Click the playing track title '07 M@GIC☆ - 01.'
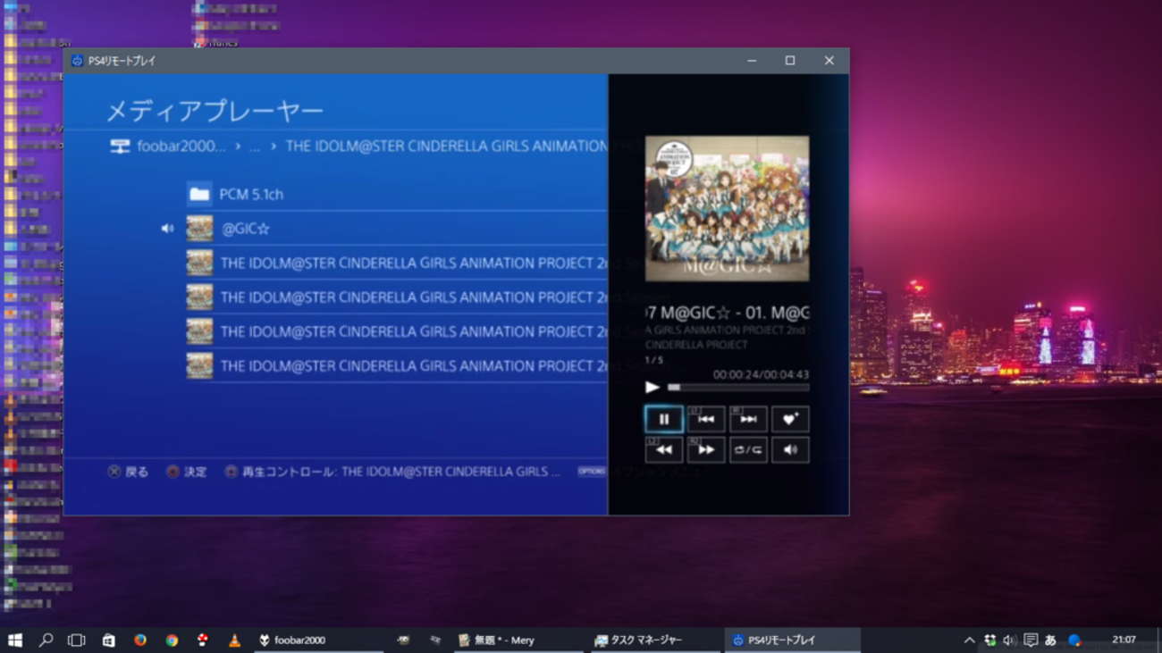Screen dimensions: 1162x653 click(x=727, y=313)
